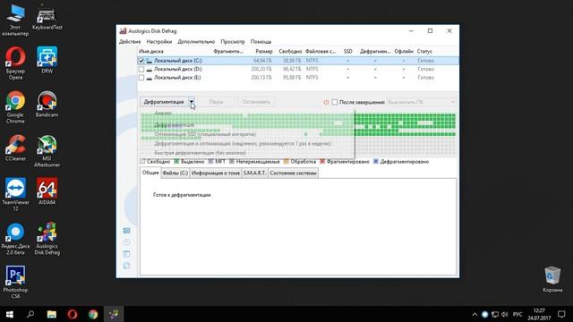Sort by the Имя диска column header

tap(151, 52)
